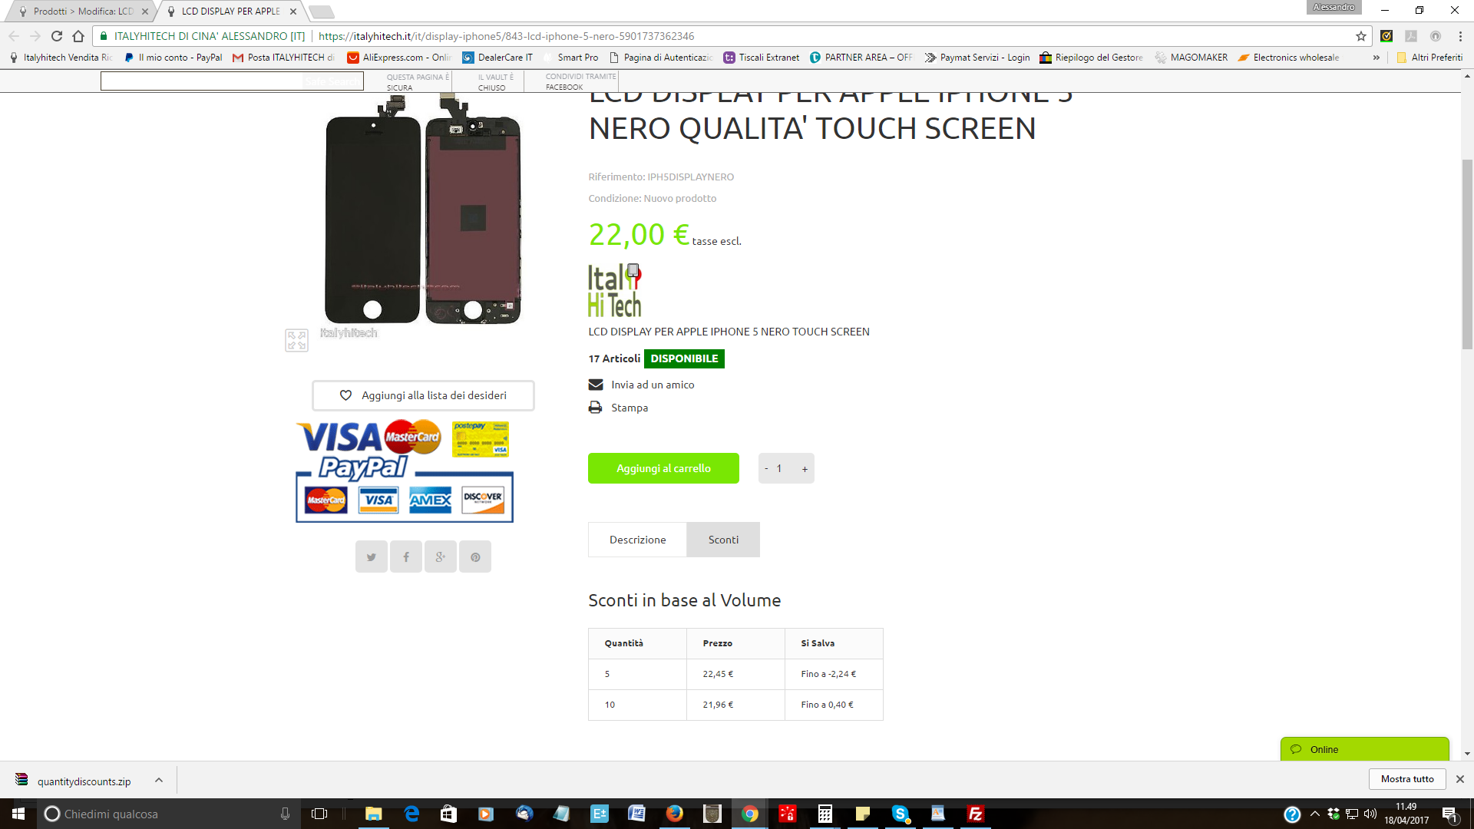
Task: Click the enlarge image icon
Action: tap(296, 340)
